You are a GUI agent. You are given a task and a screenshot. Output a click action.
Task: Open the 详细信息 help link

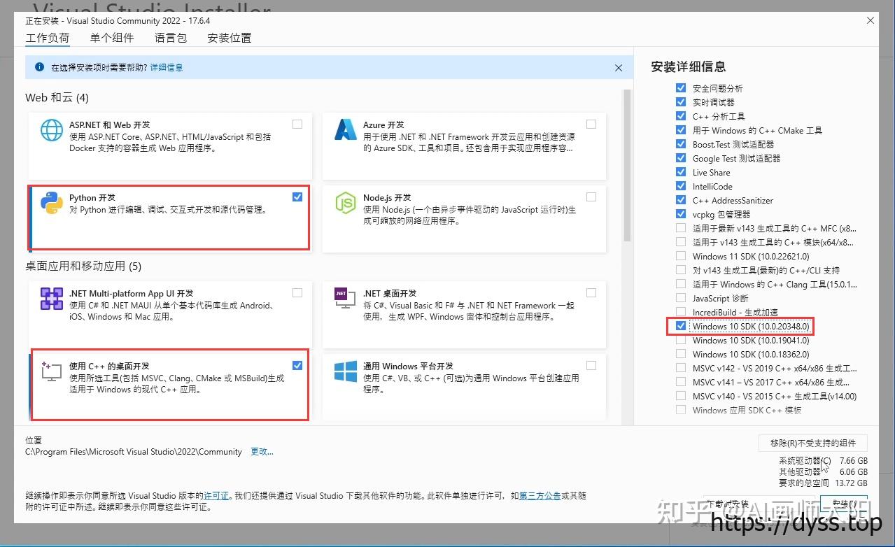point(167,68)
